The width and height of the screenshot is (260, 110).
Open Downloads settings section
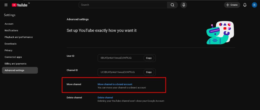pyautogui.click(x=20, y=44)
